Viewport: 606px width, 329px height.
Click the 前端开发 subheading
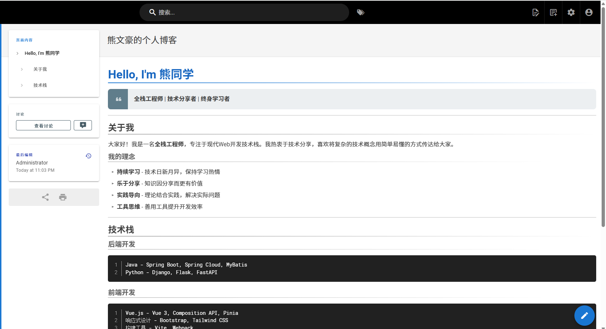pyautogui.click(x=122, y=292)
